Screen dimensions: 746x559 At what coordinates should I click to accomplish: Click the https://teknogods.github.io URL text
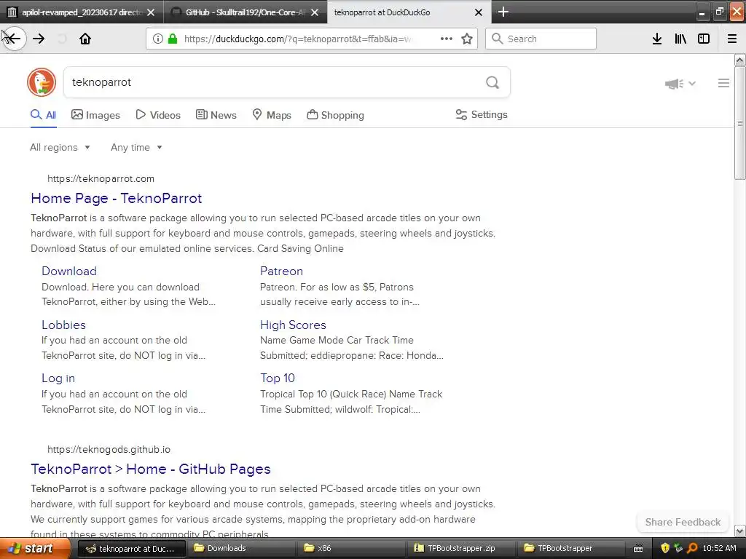click(109, 449)
